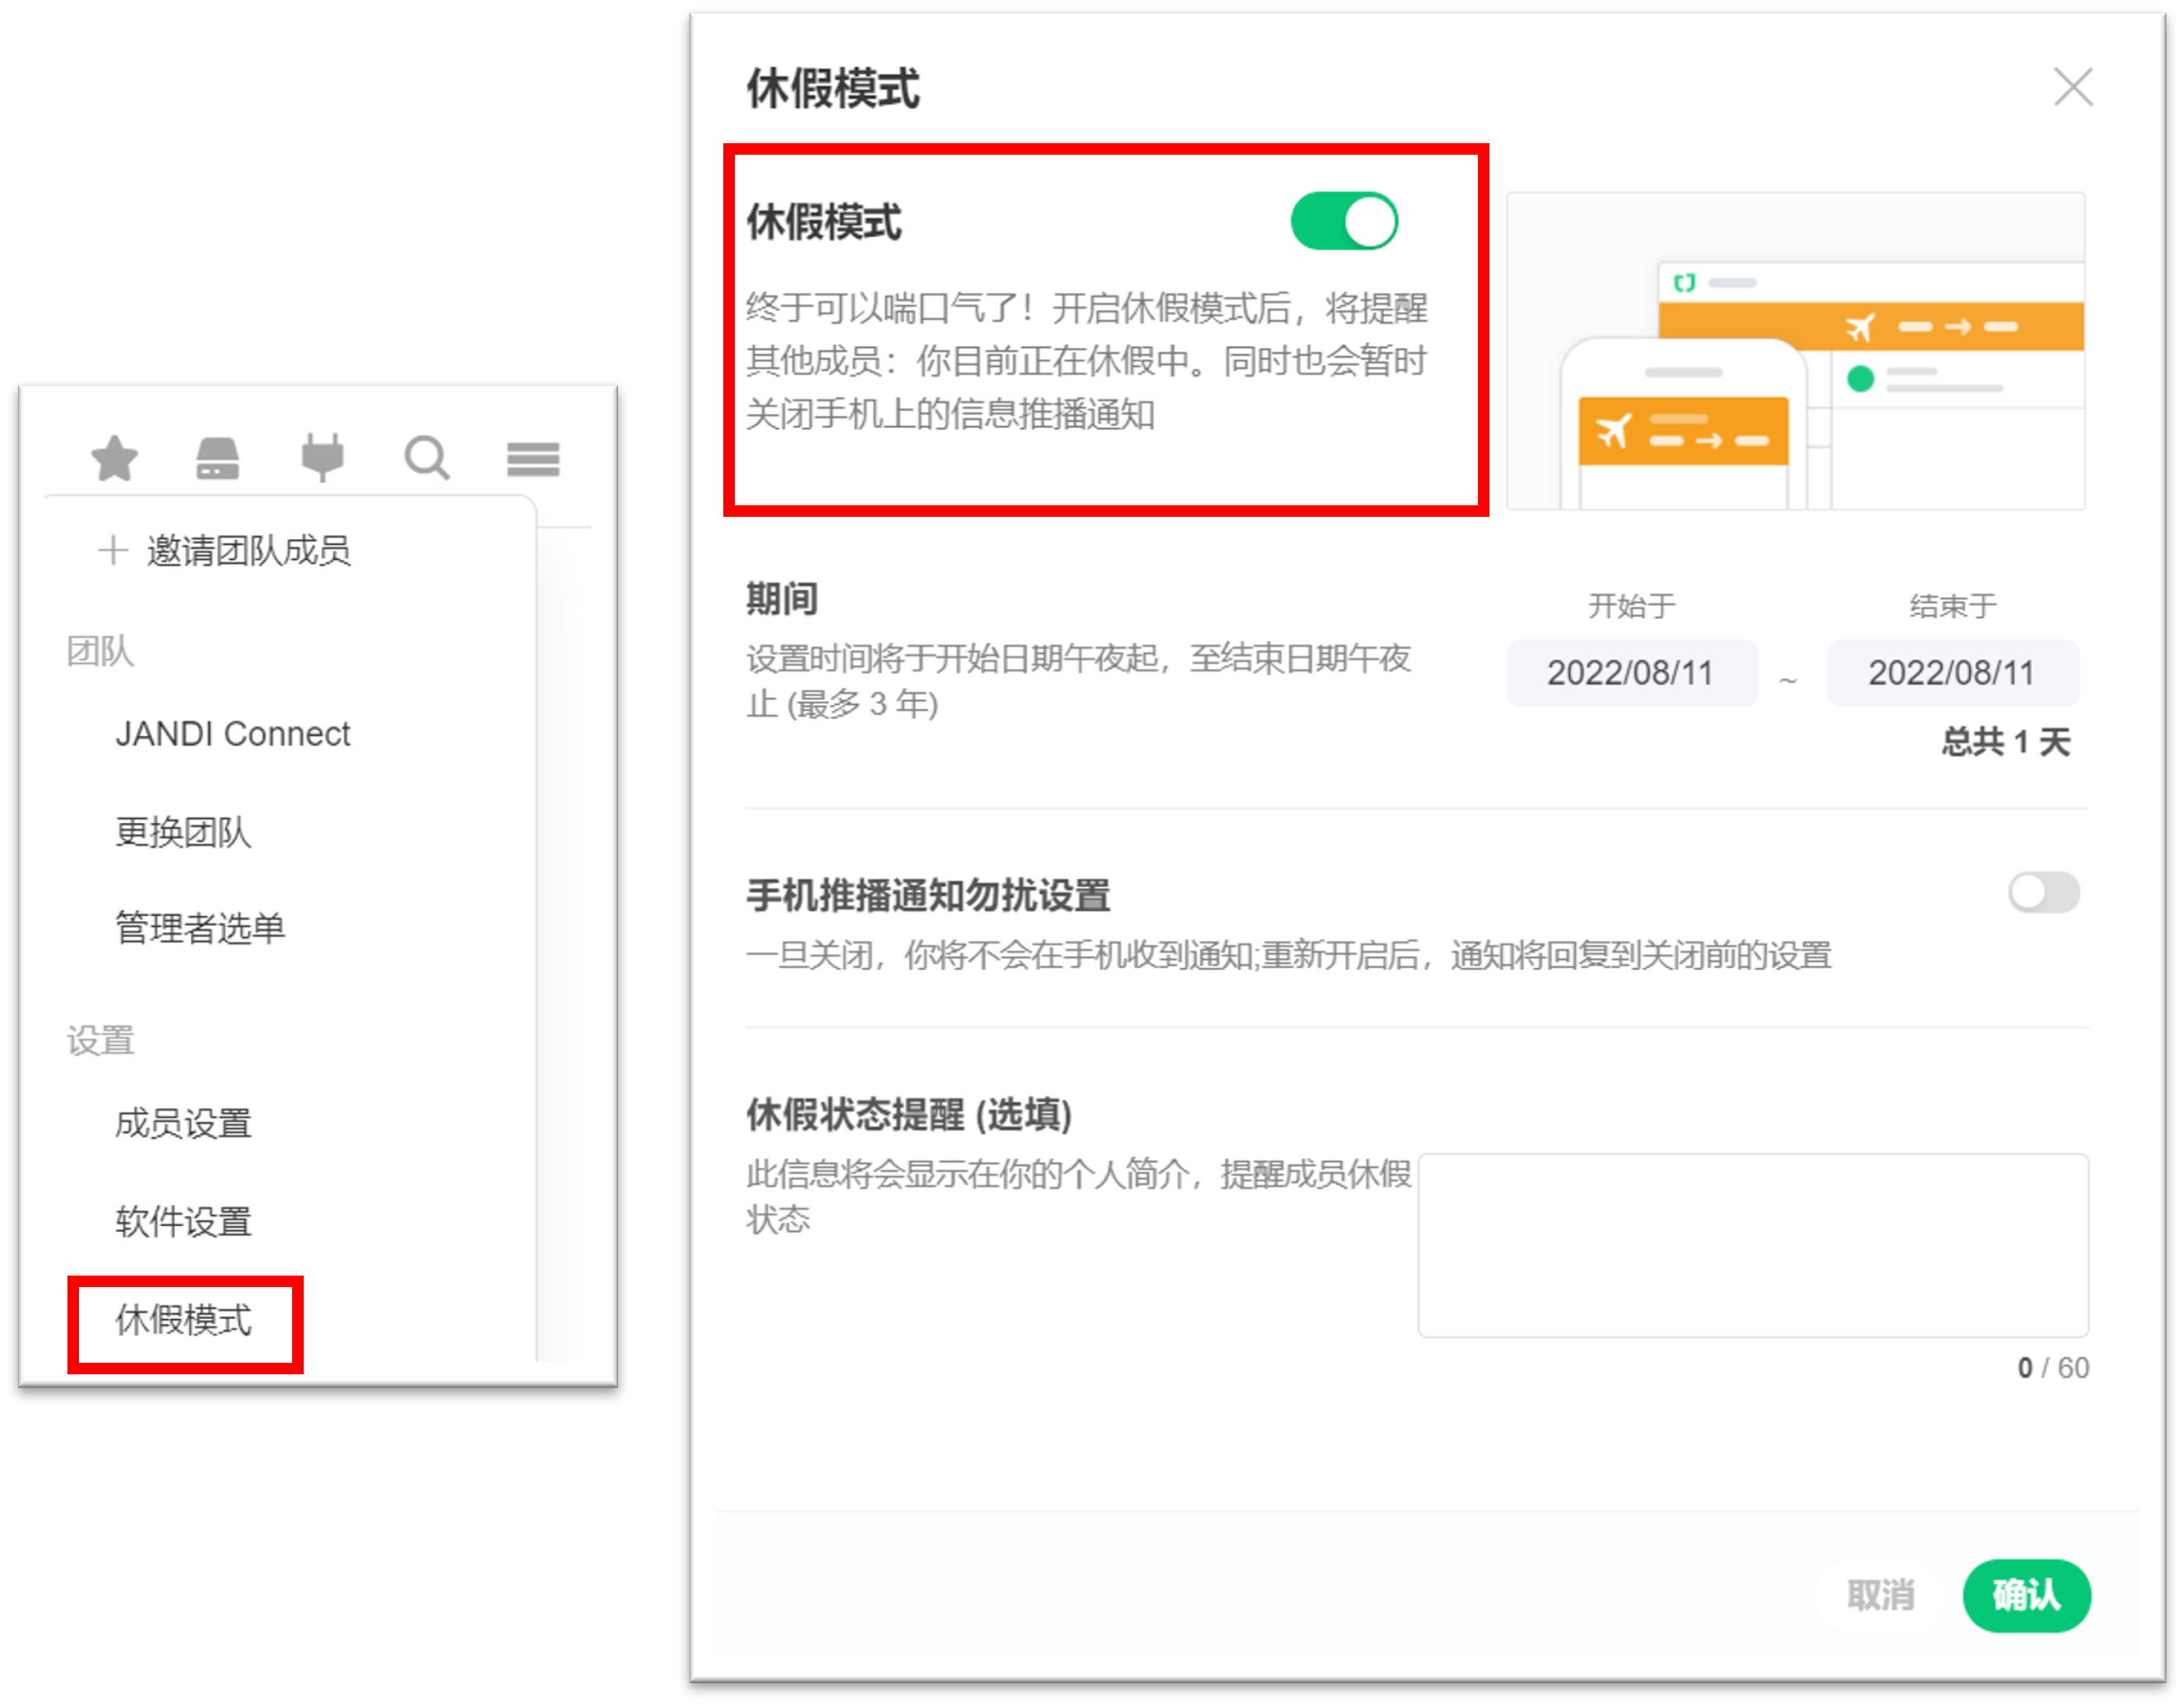2184x1706 pixels.
Task: Open the drive storage icon
Action: [217, 459]
